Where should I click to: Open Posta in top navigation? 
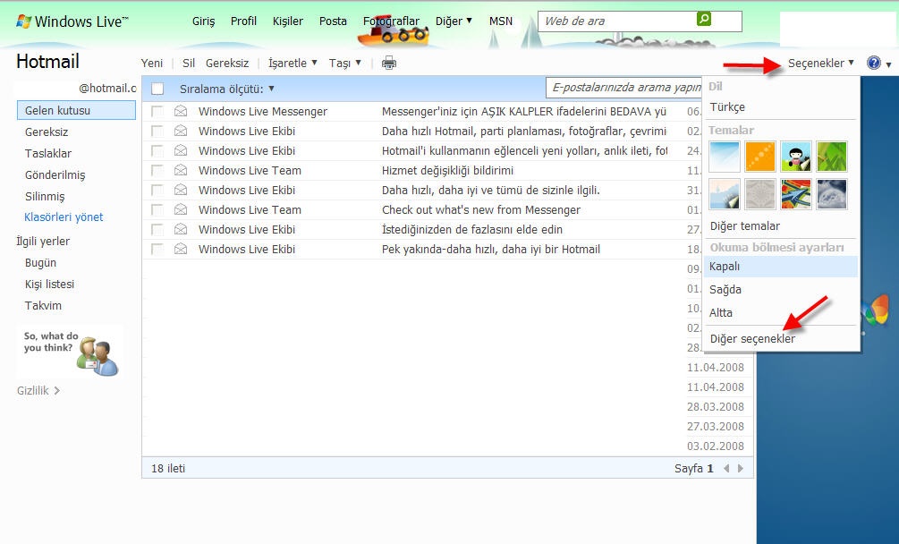pos(333,21)
